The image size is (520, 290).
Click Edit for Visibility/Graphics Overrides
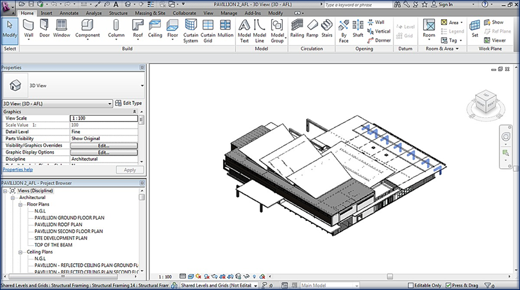(x=104, y=145)
